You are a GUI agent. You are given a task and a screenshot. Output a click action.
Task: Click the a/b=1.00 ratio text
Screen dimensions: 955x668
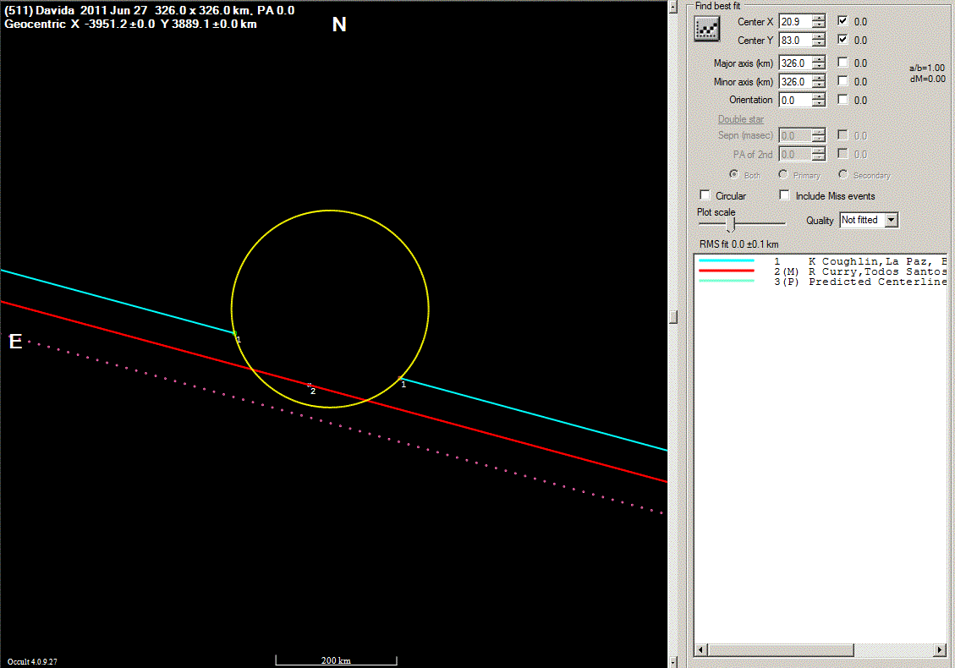(927, 68)
